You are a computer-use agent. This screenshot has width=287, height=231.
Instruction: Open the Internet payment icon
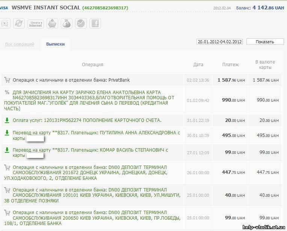(x=36, y=24)
